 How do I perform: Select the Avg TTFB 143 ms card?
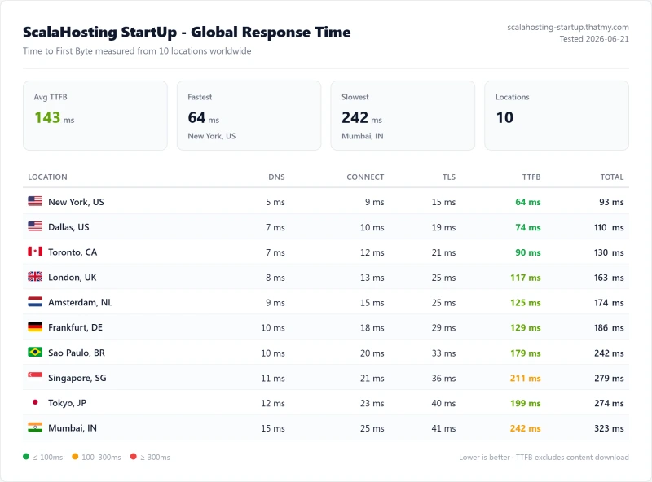tap(95, 116)
